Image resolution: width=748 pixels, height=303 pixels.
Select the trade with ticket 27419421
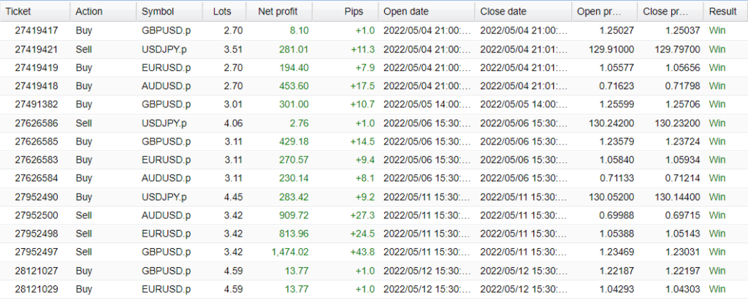[36, 49]
